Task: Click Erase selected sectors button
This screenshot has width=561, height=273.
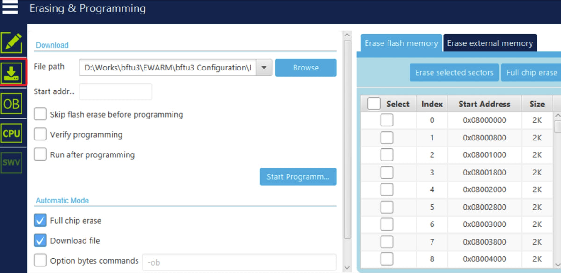Action: 454,73
